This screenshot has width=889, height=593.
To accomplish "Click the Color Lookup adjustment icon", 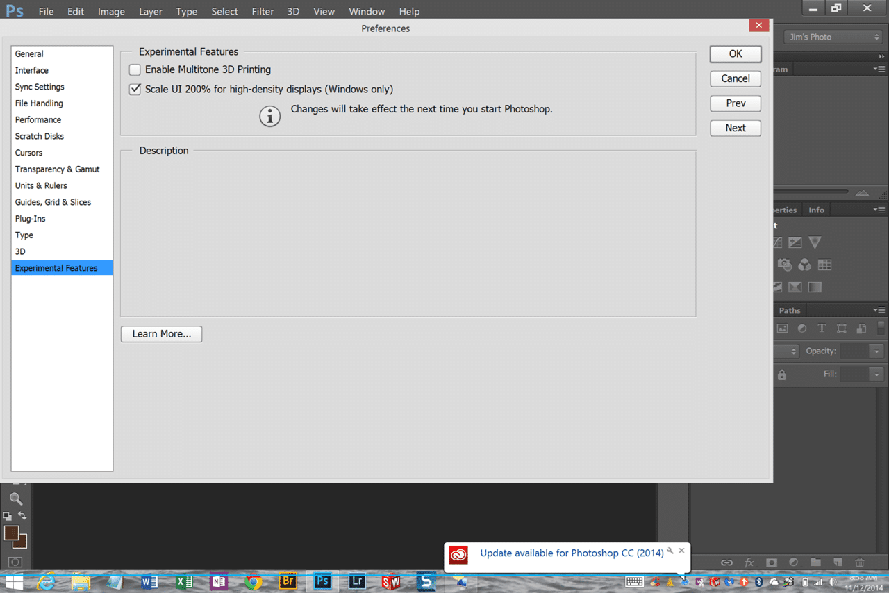I will coord(824,265).
